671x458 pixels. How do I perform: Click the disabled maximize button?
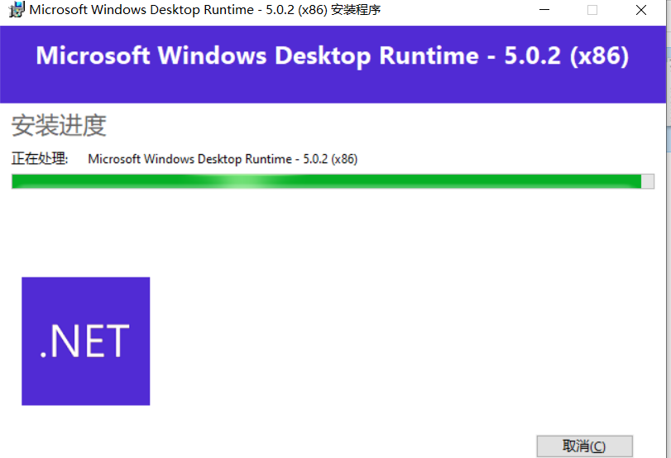pyautogui.click(x=592, y=9)
